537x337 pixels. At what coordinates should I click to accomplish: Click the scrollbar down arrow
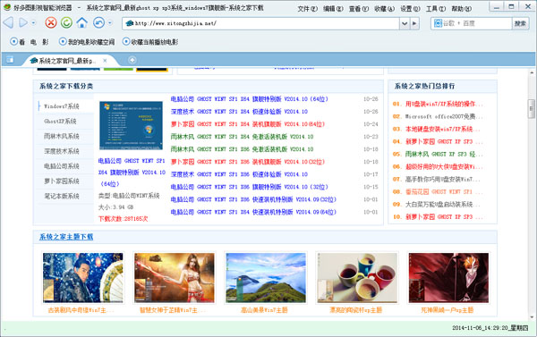coord(532,317)
